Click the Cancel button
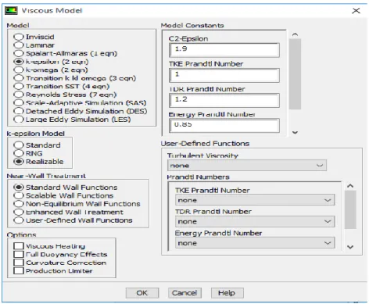The image size is (369, 304). pyautogui.click(x=184, y=293)
